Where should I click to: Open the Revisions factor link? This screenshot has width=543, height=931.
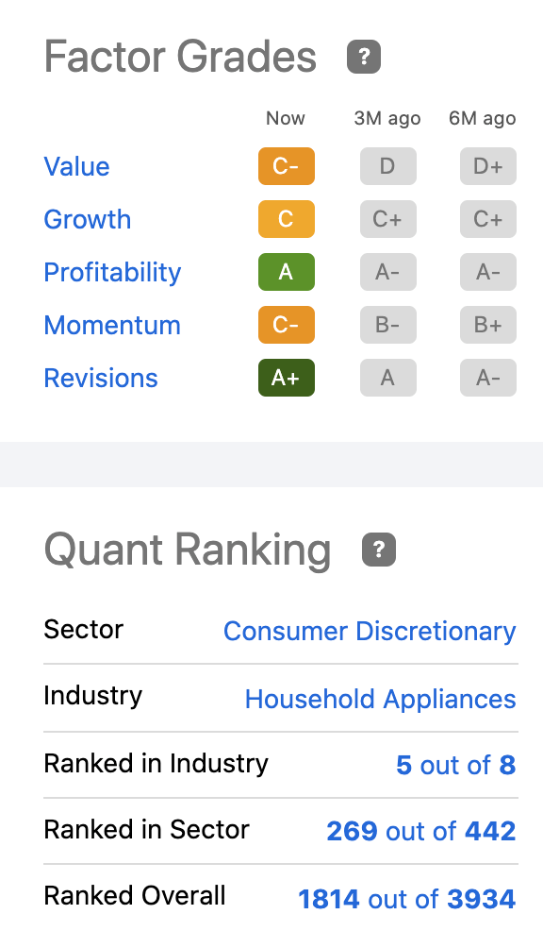pos(101,379)
